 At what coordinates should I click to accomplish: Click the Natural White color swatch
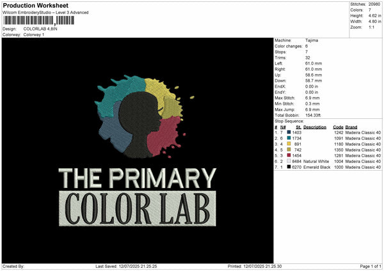point(289,161)
